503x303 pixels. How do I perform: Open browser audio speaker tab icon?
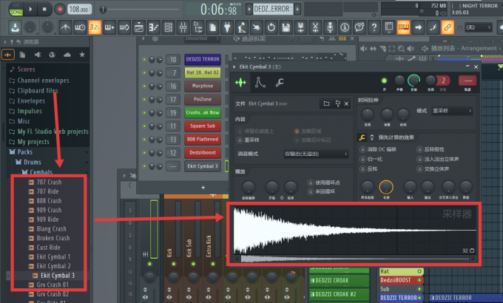click(x=38, y=55)
